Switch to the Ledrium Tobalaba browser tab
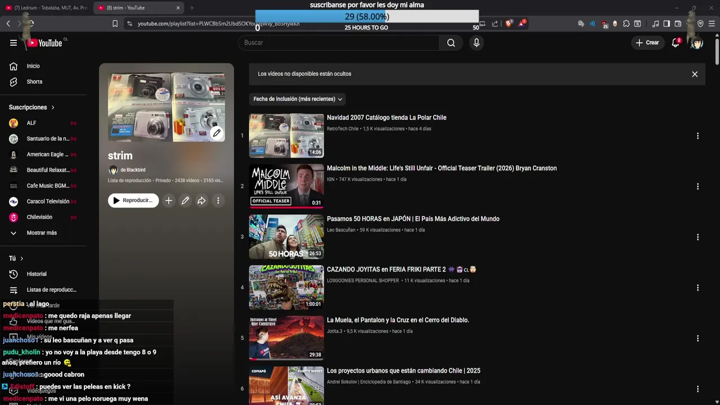This screenshot has width=720, height=405. [x=46, y=8]
